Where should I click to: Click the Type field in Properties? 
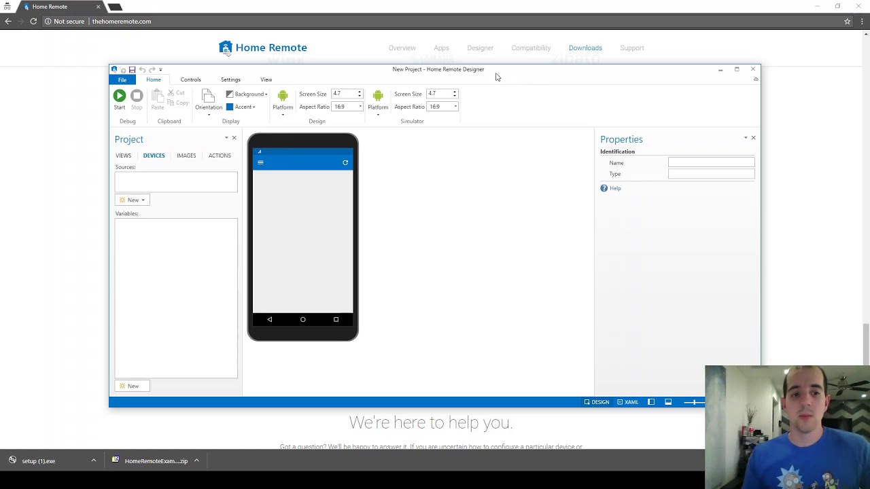tap(711, 174)
